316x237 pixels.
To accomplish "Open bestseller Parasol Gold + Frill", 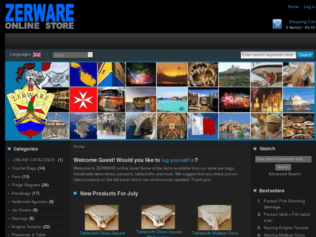I will tap(287, 217).
